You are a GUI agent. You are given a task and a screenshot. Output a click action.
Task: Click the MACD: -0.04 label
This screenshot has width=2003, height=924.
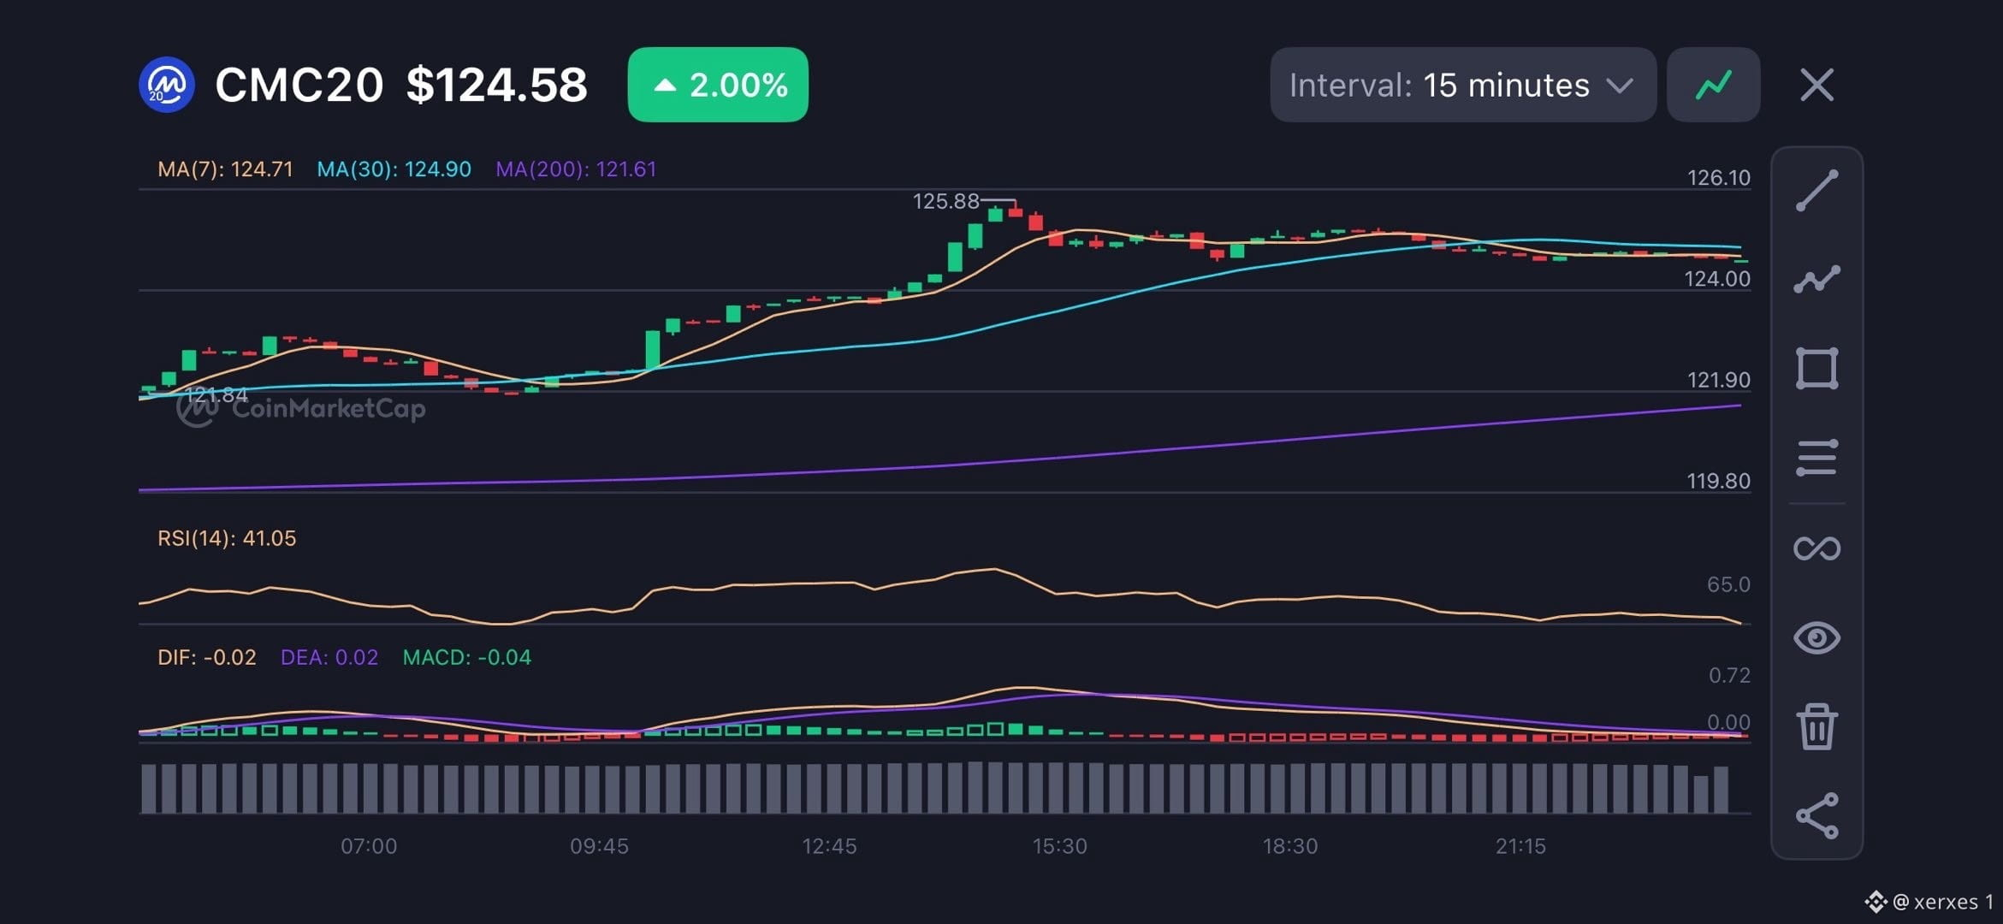click(x=466, y=657)
